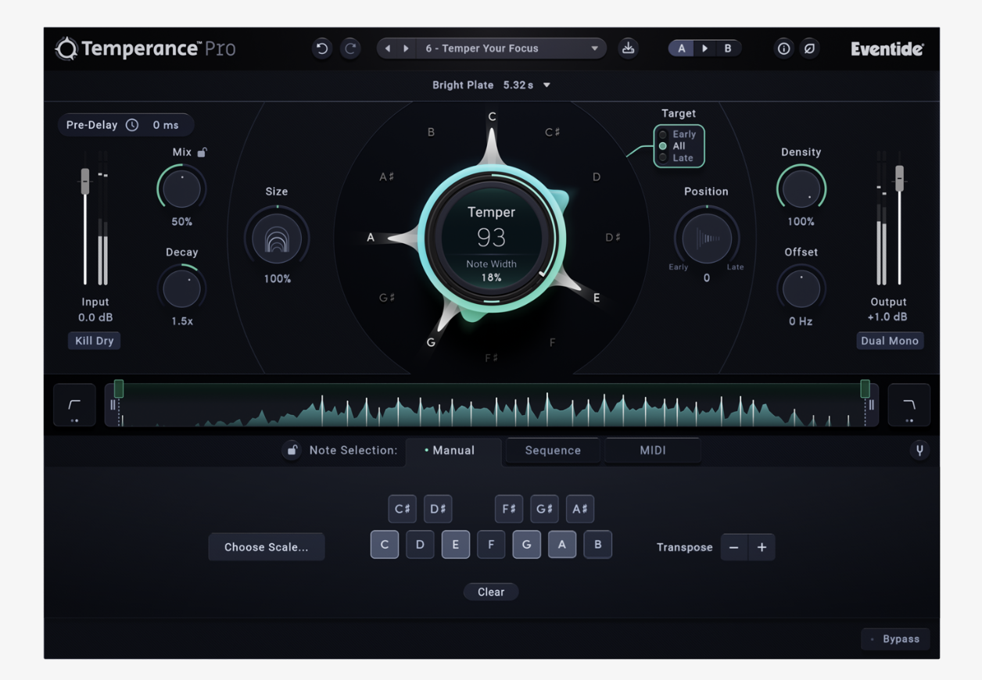
Task: Select the B compare state
Action: coord(728,48)
